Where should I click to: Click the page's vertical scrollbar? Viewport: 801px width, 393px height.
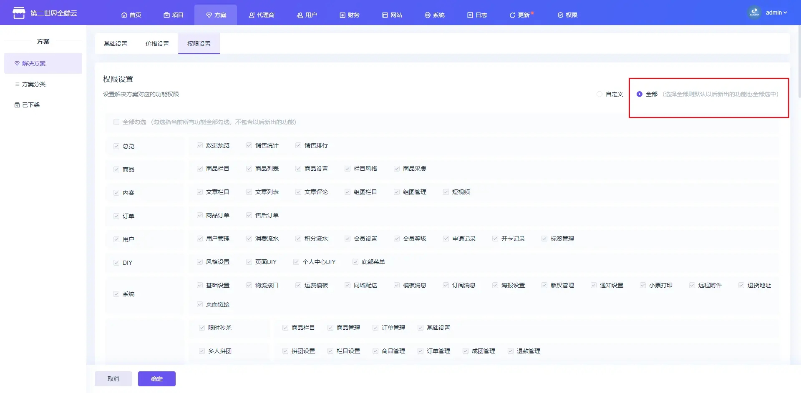point(798,62)
